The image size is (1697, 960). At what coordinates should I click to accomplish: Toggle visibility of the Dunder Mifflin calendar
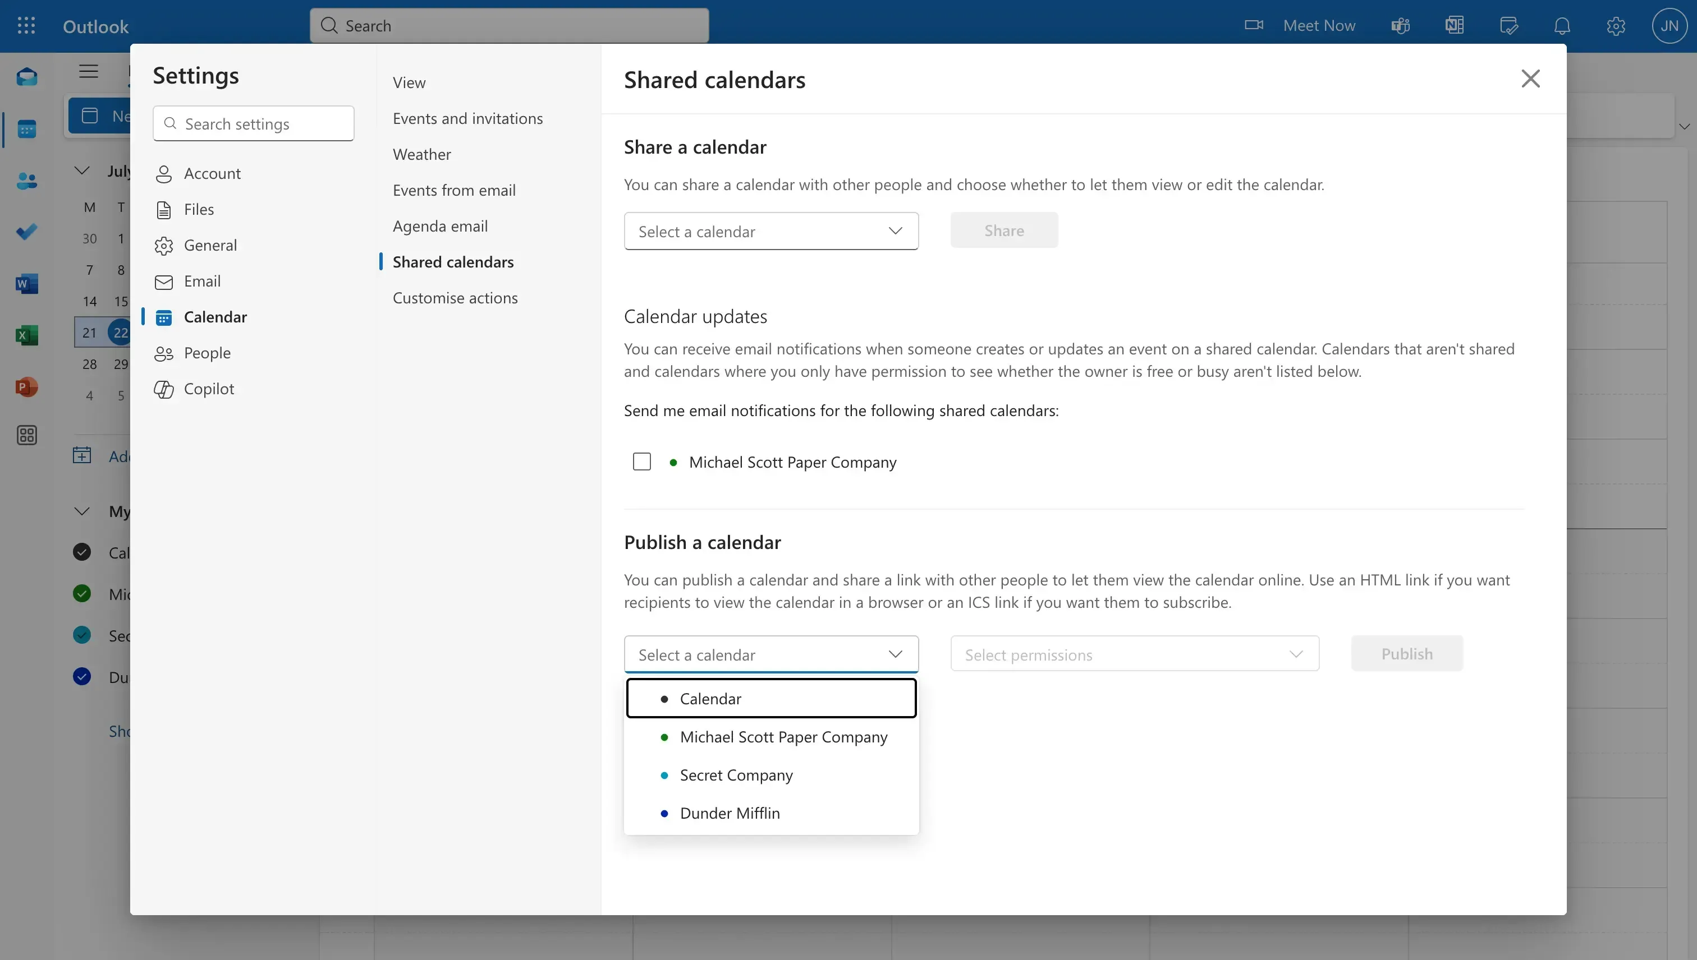[x=81, y=676]
